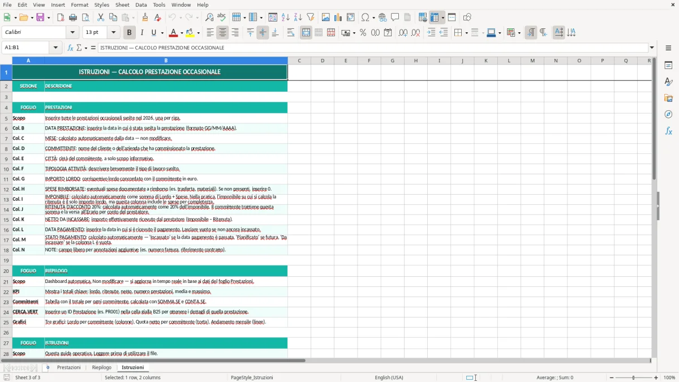Viewport: 679px width, 382px height.
Task: Open the background color dropdown arrow
Action: tap(199, 33)
